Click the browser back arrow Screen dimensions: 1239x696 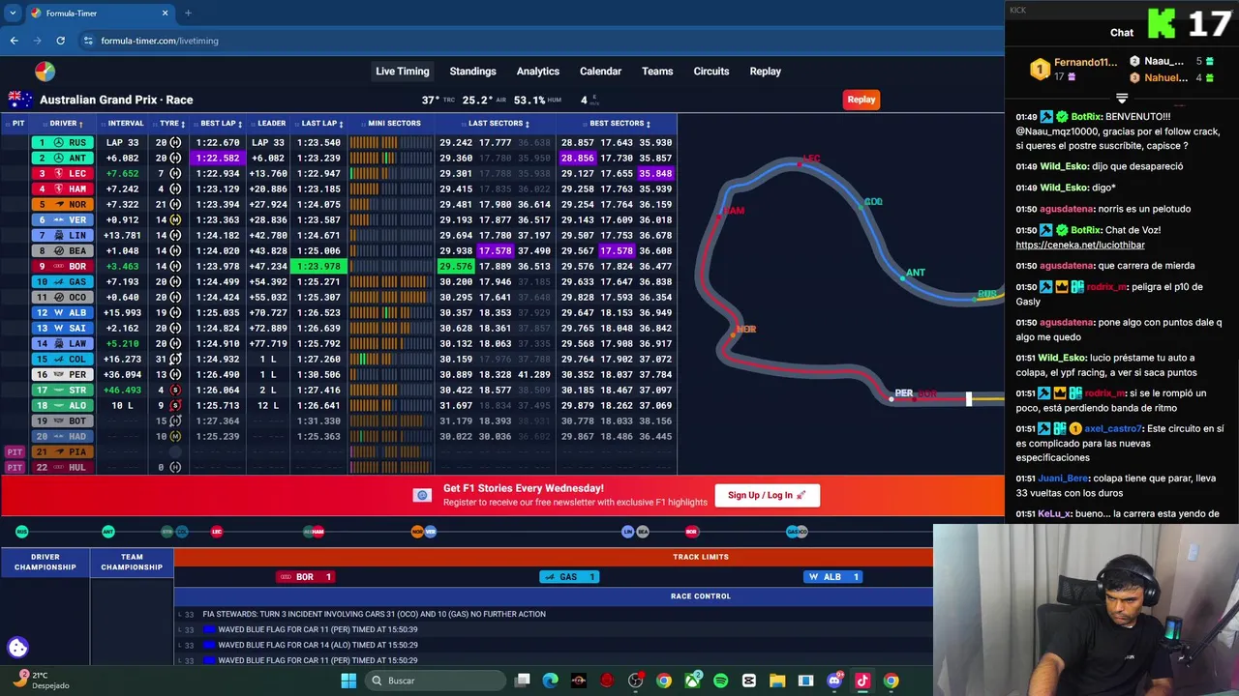(x=14, y=41)
